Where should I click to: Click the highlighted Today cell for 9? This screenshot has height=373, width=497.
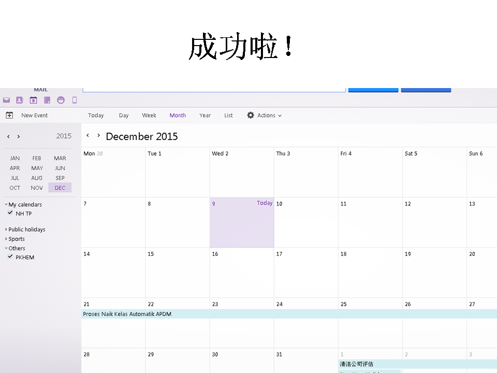tap(242, 222)
